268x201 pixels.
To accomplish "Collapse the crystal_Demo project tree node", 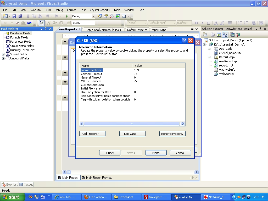I will (205, 44).
